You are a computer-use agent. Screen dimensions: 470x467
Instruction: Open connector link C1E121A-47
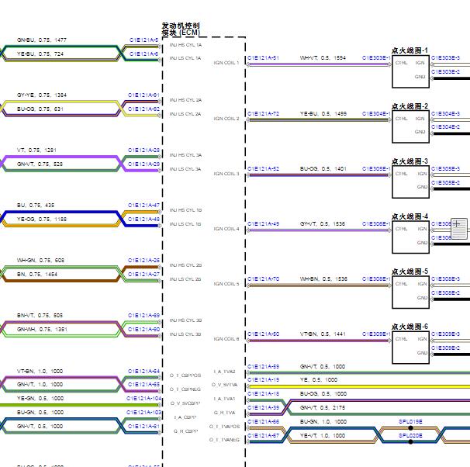coord(143,206)
